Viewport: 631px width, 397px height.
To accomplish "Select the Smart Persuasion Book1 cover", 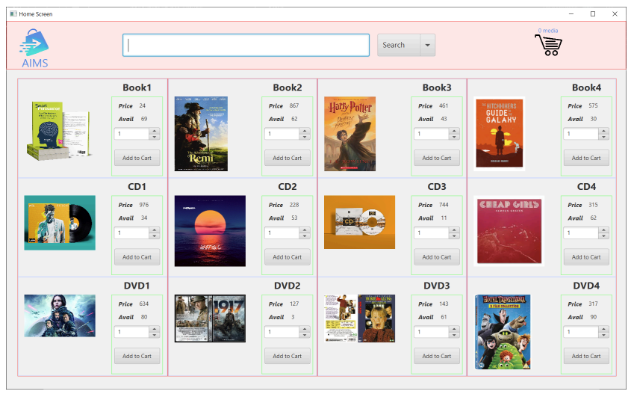I will tap(60, 131).
